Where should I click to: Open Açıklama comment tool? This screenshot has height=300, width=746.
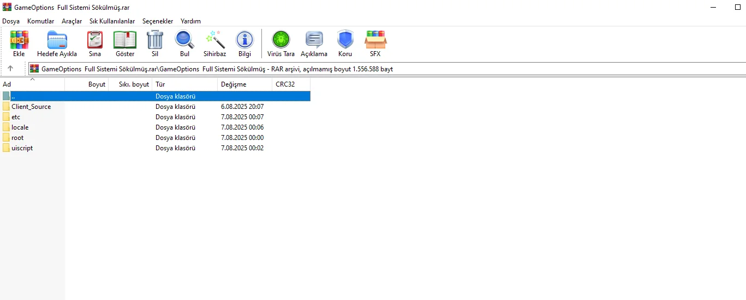point(314,40)
